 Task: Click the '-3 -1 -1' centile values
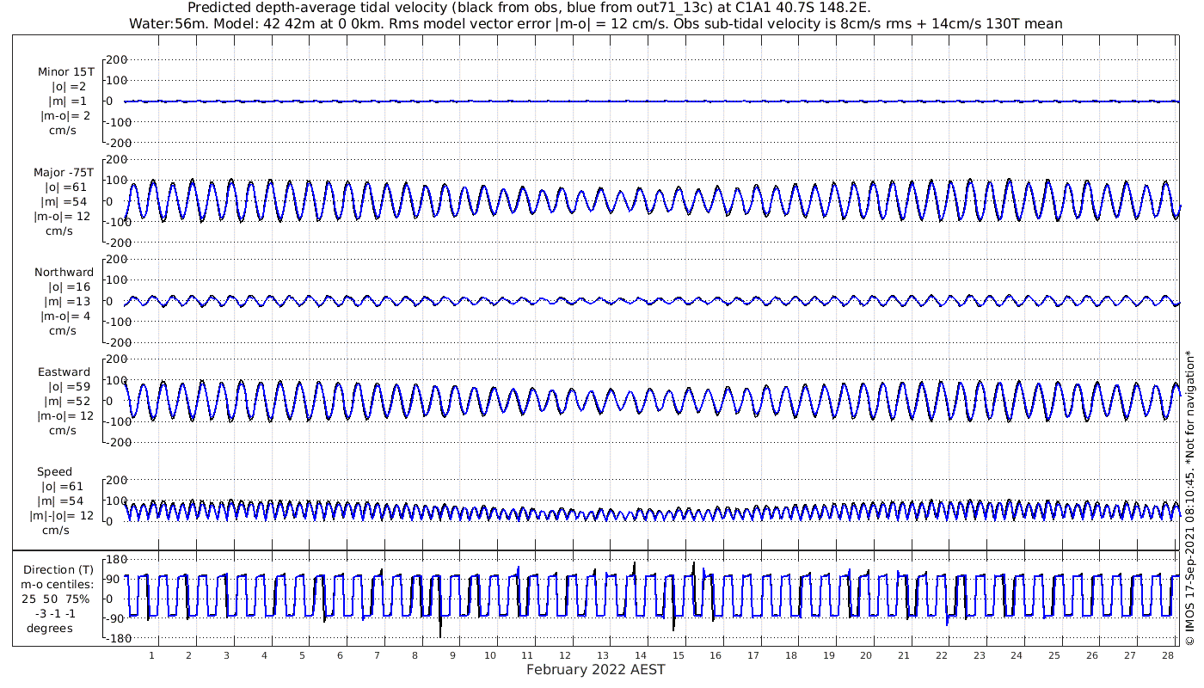click(x=56, y=614)
